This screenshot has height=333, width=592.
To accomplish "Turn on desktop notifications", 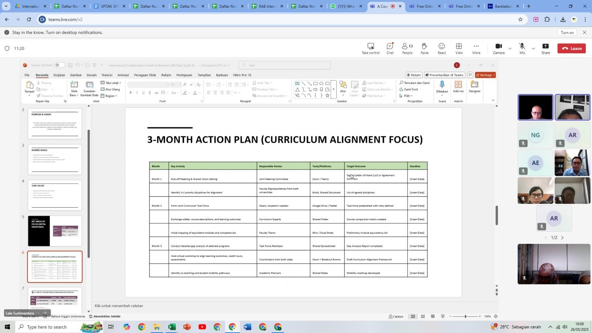I will (567, 33).
